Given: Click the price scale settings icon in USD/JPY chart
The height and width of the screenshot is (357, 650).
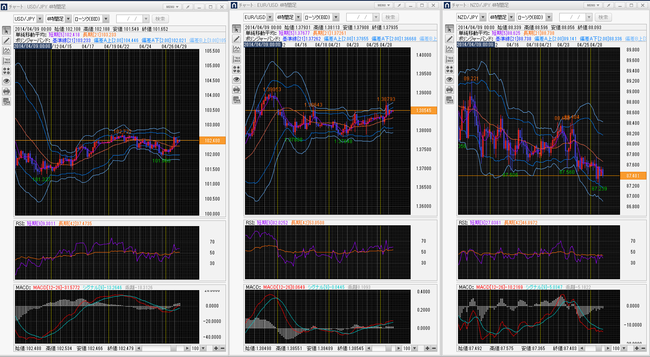Looking at the screenshot, I should coord(6,61).
